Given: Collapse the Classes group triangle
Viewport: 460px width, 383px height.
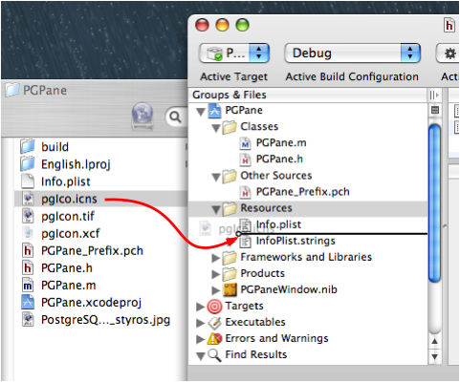Looking at the screenshot, I should (216, 128).
